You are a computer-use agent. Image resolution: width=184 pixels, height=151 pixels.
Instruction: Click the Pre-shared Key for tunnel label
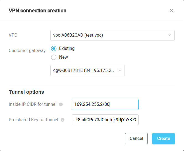33,120
